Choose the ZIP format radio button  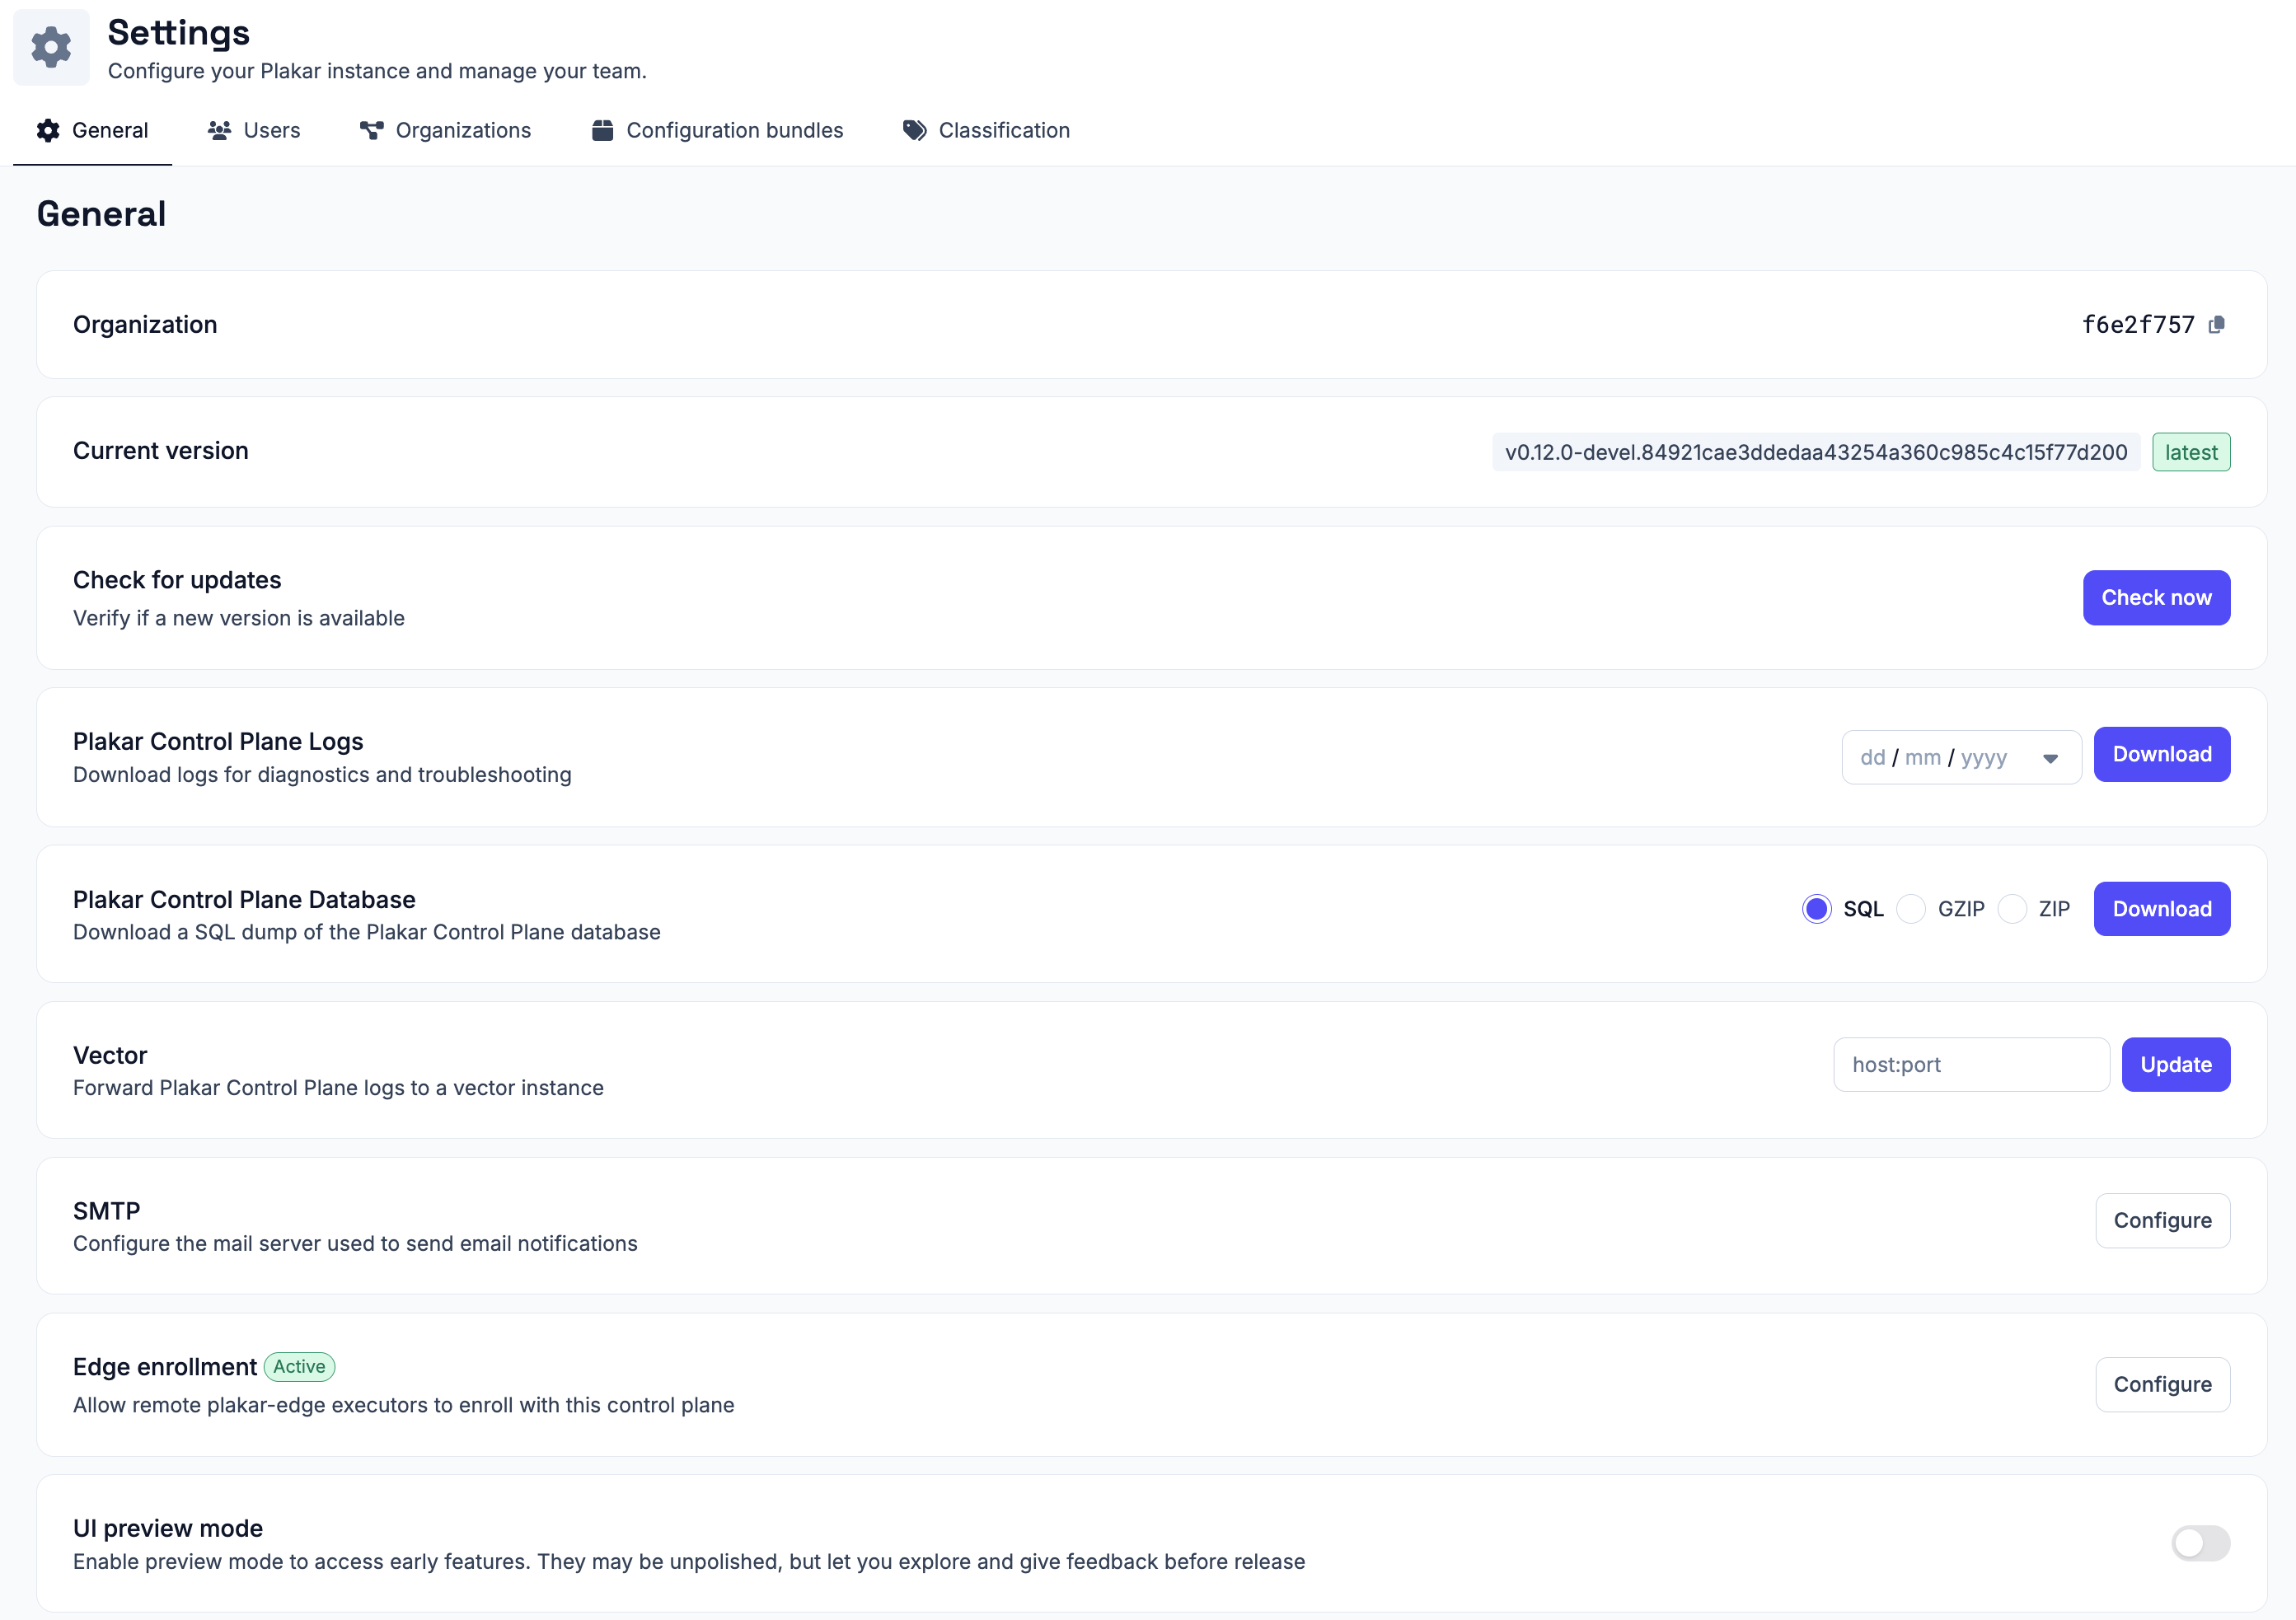click(x=2012, y=909)
